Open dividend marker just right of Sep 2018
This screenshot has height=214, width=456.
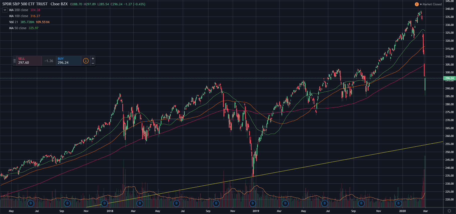[x=216, y=203]
